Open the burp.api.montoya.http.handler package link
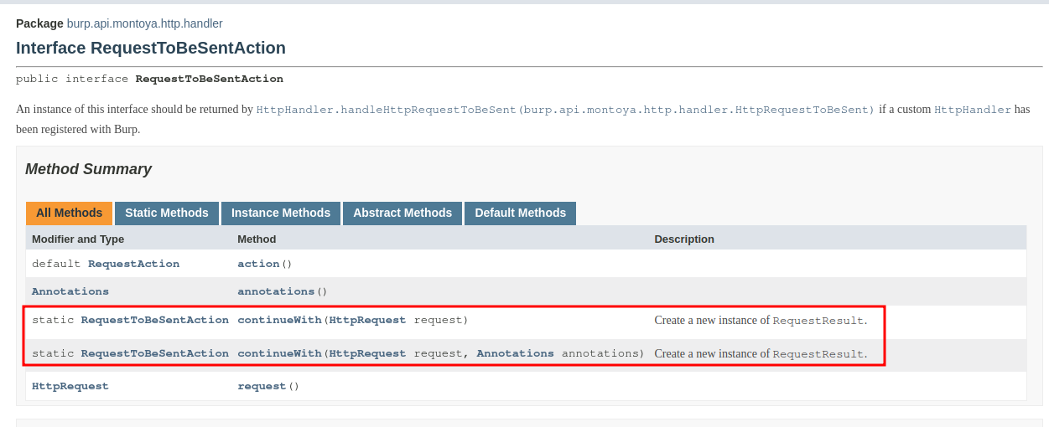Viewport: 1049px width, 427px height. 144,23
